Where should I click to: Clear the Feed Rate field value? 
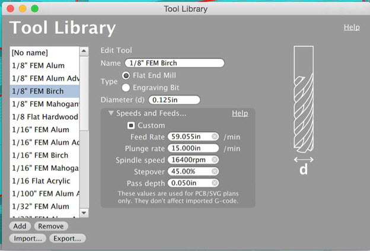tap(215, 137)
